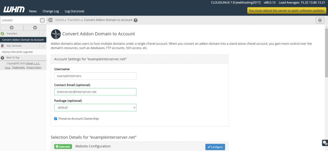This screenshot has height=151, width=328.
Task: Go to Transfers breadcrumb
Action: point(74,20)
